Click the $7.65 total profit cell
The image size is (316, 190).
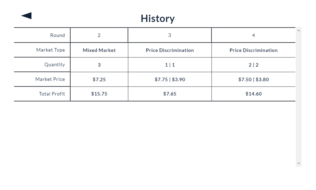pos(170,94)
